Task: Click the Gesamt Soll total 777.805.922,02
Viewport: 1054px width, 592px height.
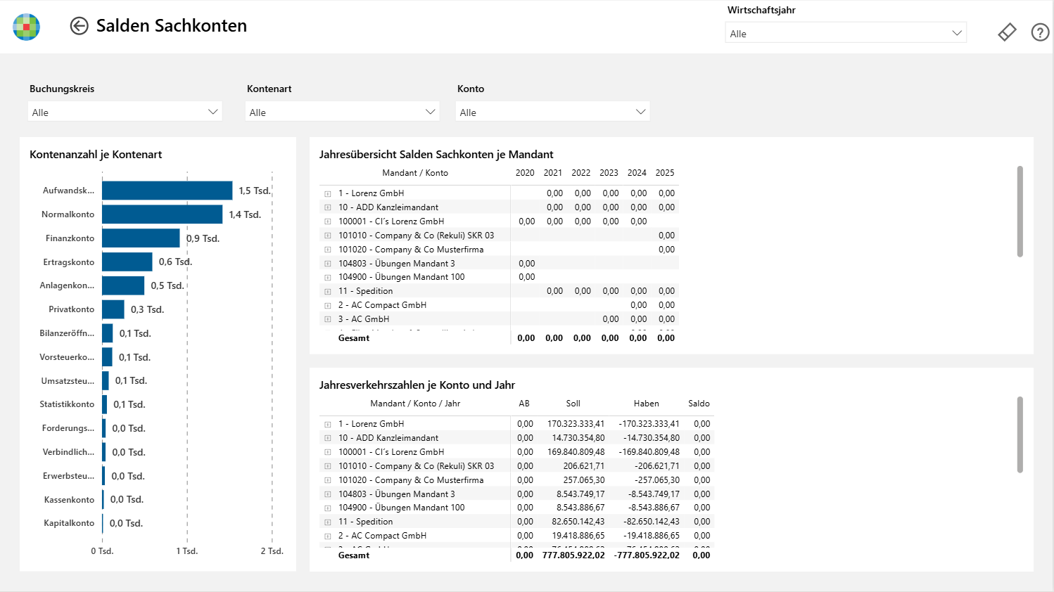Action: coord(573,555)
